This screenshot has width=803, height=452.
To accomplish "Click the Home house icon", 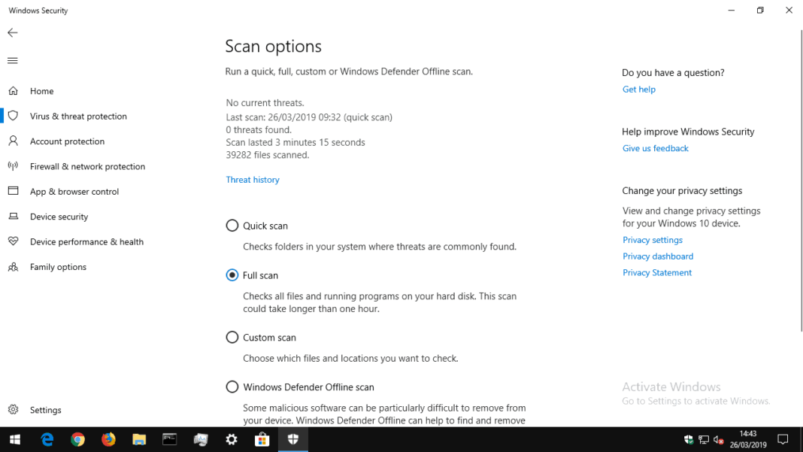I will coord(13,91).
